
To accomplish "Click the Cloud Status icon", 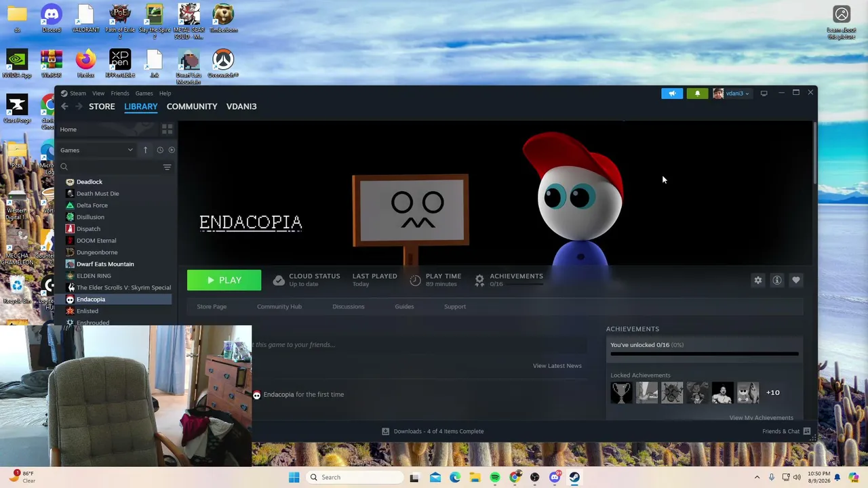I will tap(278, 280).
